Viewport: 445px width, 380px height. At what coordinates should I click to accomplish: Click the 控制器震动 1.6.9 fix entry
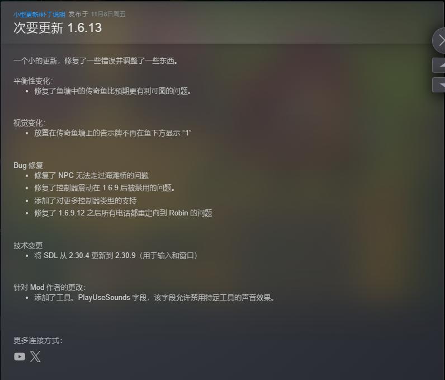point(105,187)
